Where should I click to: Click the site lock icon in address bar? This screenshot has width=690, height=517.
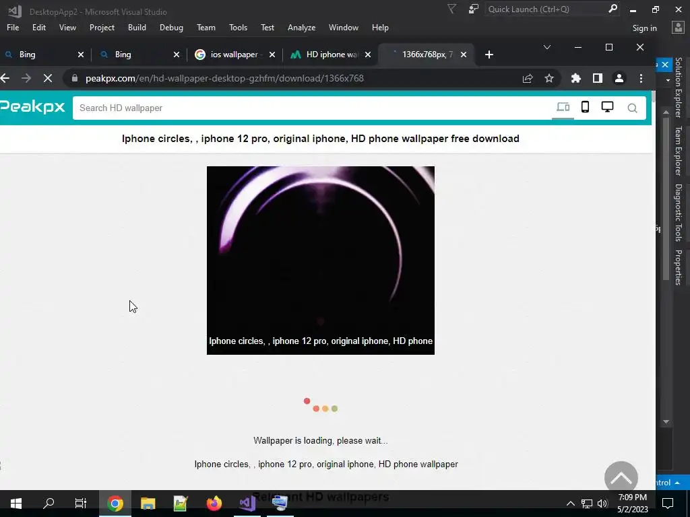[x=75, y=78]
